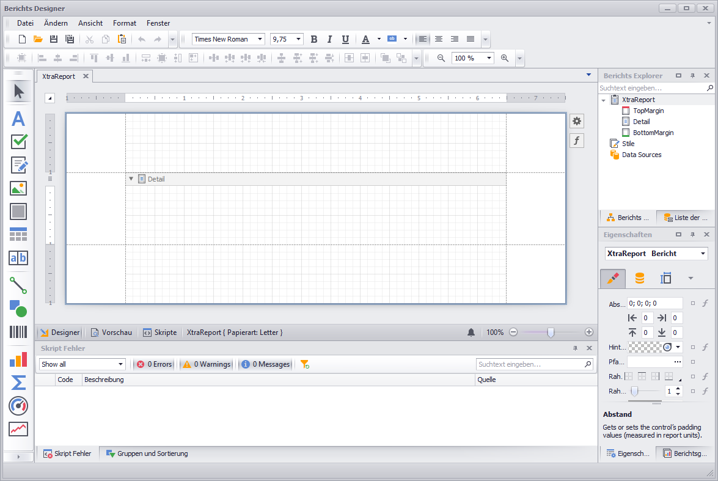Open the Gruppen und Sortierung panel
The image size is (718, 481).
[x=147, y=453]
